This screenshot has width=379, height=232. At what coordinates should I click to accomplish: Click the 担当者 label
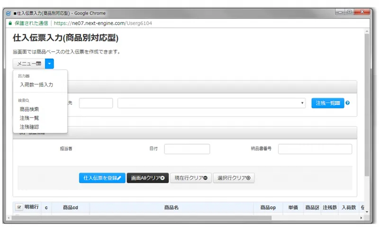[66, 148]
